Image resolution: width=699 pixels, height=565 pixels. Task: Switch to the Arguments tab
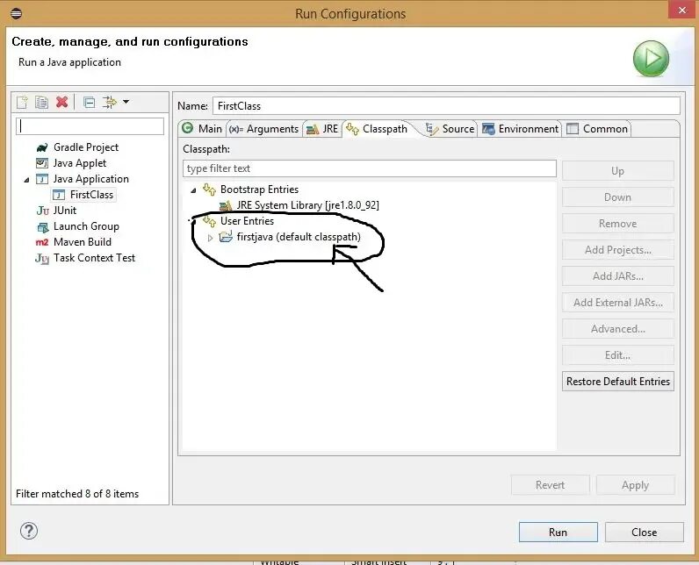[264, 129]
